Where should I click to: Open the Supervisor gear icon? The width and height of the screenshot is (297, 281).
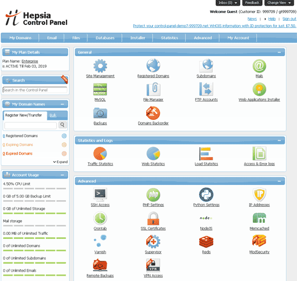[153, 242]
